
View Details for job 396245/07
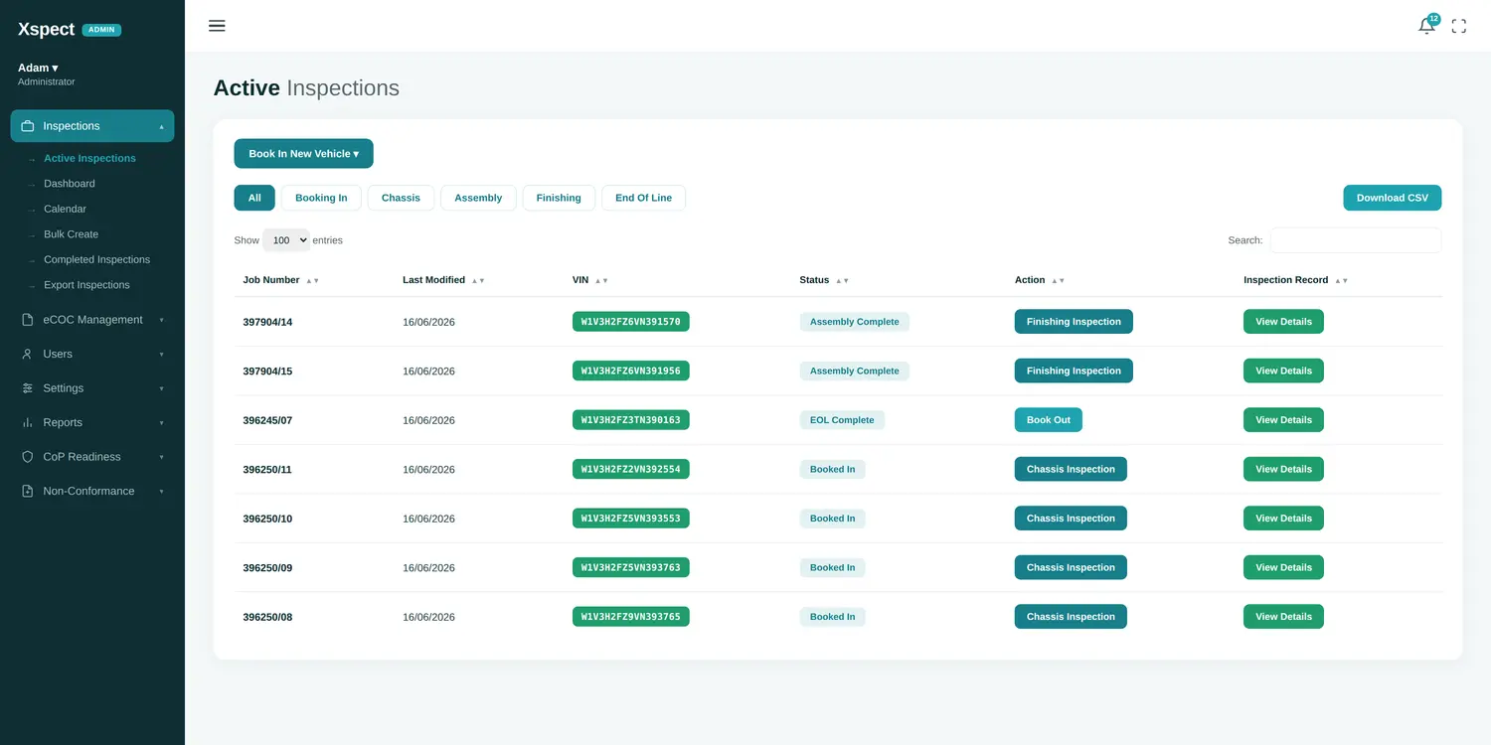coord(1283,420)
